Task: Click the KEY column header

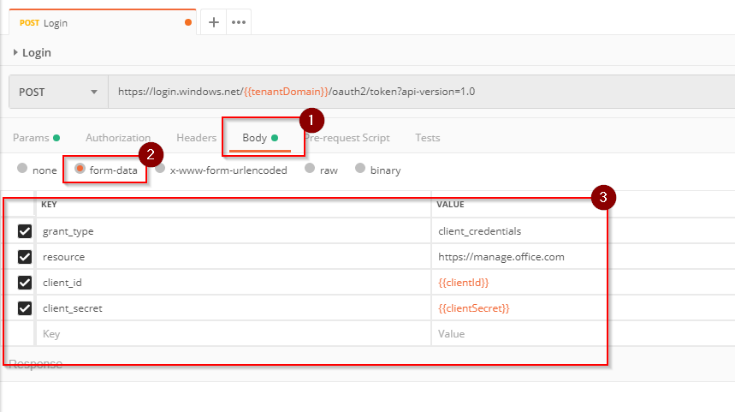Action: tap(50, 205)
